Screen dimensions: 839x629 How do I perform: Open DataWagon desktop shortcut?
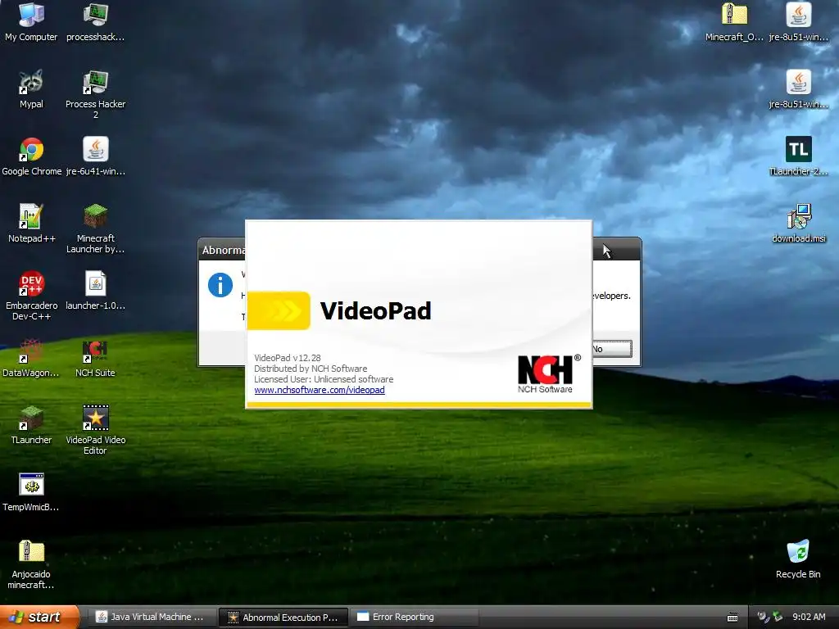click(x=31, y=358)
